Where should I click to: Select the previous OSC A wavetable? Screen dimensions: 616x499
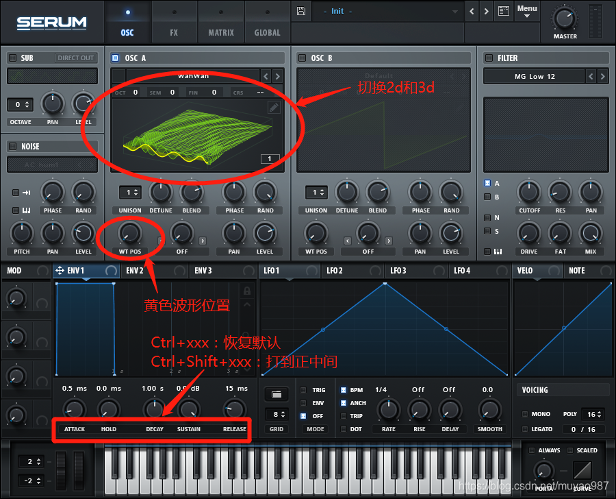pyautogui.click(x=266, y=76)
